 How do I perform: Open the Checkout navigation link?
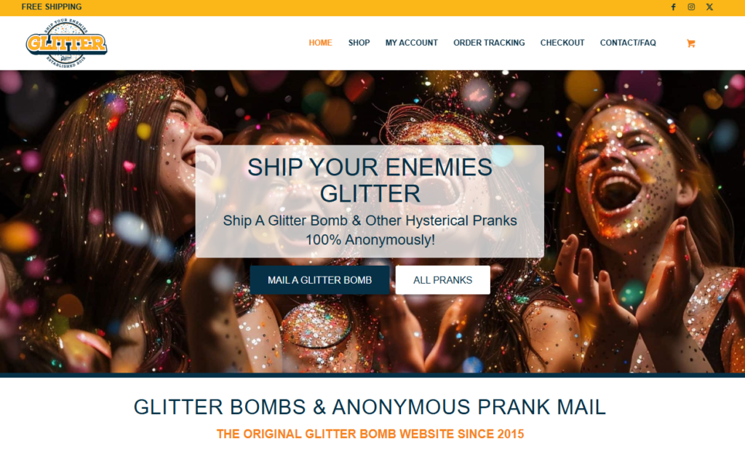[x=562, y=43]
